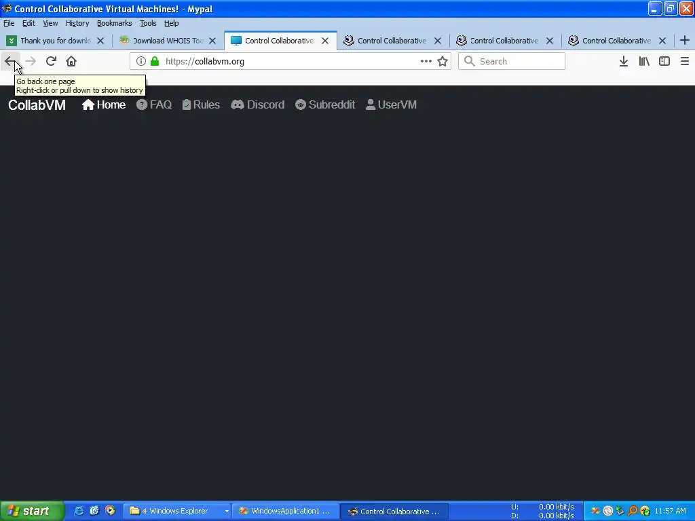Open a new tab with the plus button
Viewport: 695px width, 521px height.
(x=684, y=40)
